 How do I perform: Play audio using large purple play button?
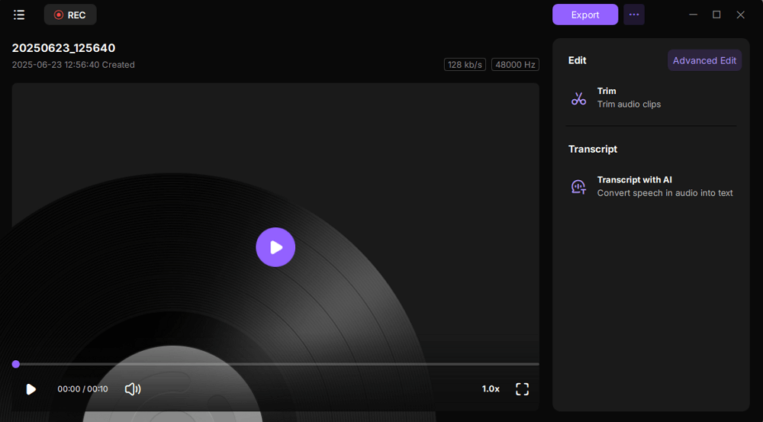point(275,247)
